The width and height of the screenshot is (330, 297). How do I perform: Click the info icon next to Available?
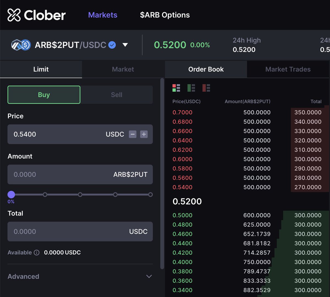(x=37, y=253)
